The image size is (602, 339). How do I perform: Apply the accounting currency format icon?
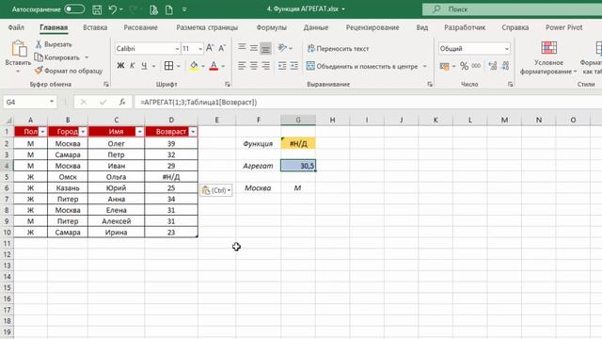(445, 66)
